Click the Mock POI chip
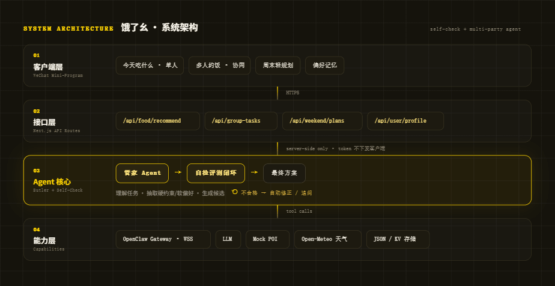 (268, 239)
